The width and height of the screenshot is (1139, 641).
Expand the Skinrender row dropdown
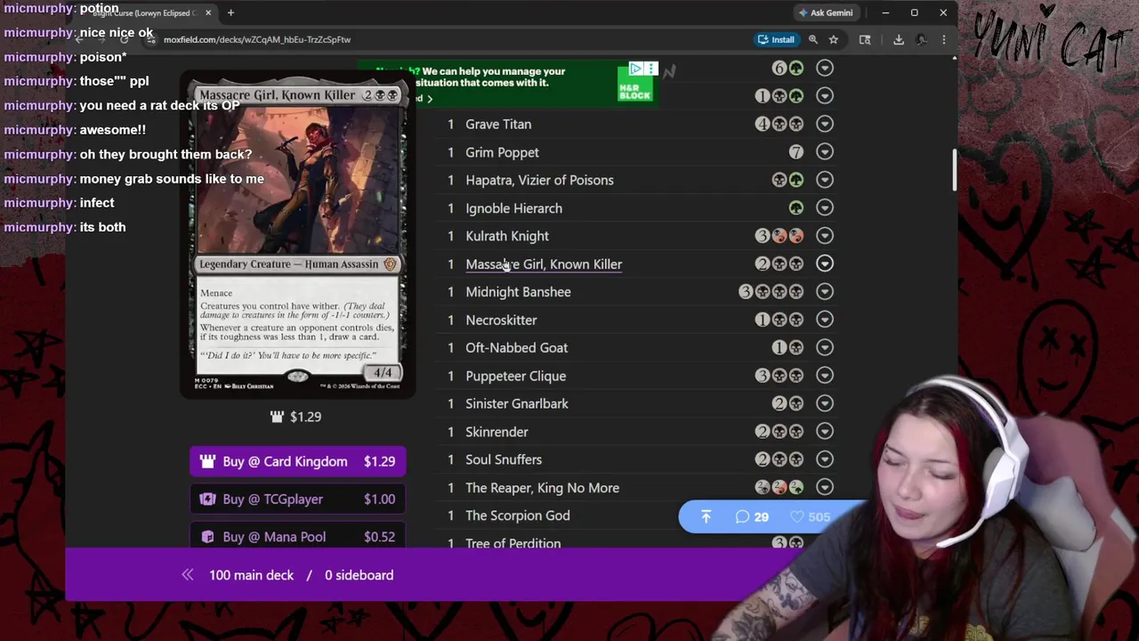tap(825, 431)
